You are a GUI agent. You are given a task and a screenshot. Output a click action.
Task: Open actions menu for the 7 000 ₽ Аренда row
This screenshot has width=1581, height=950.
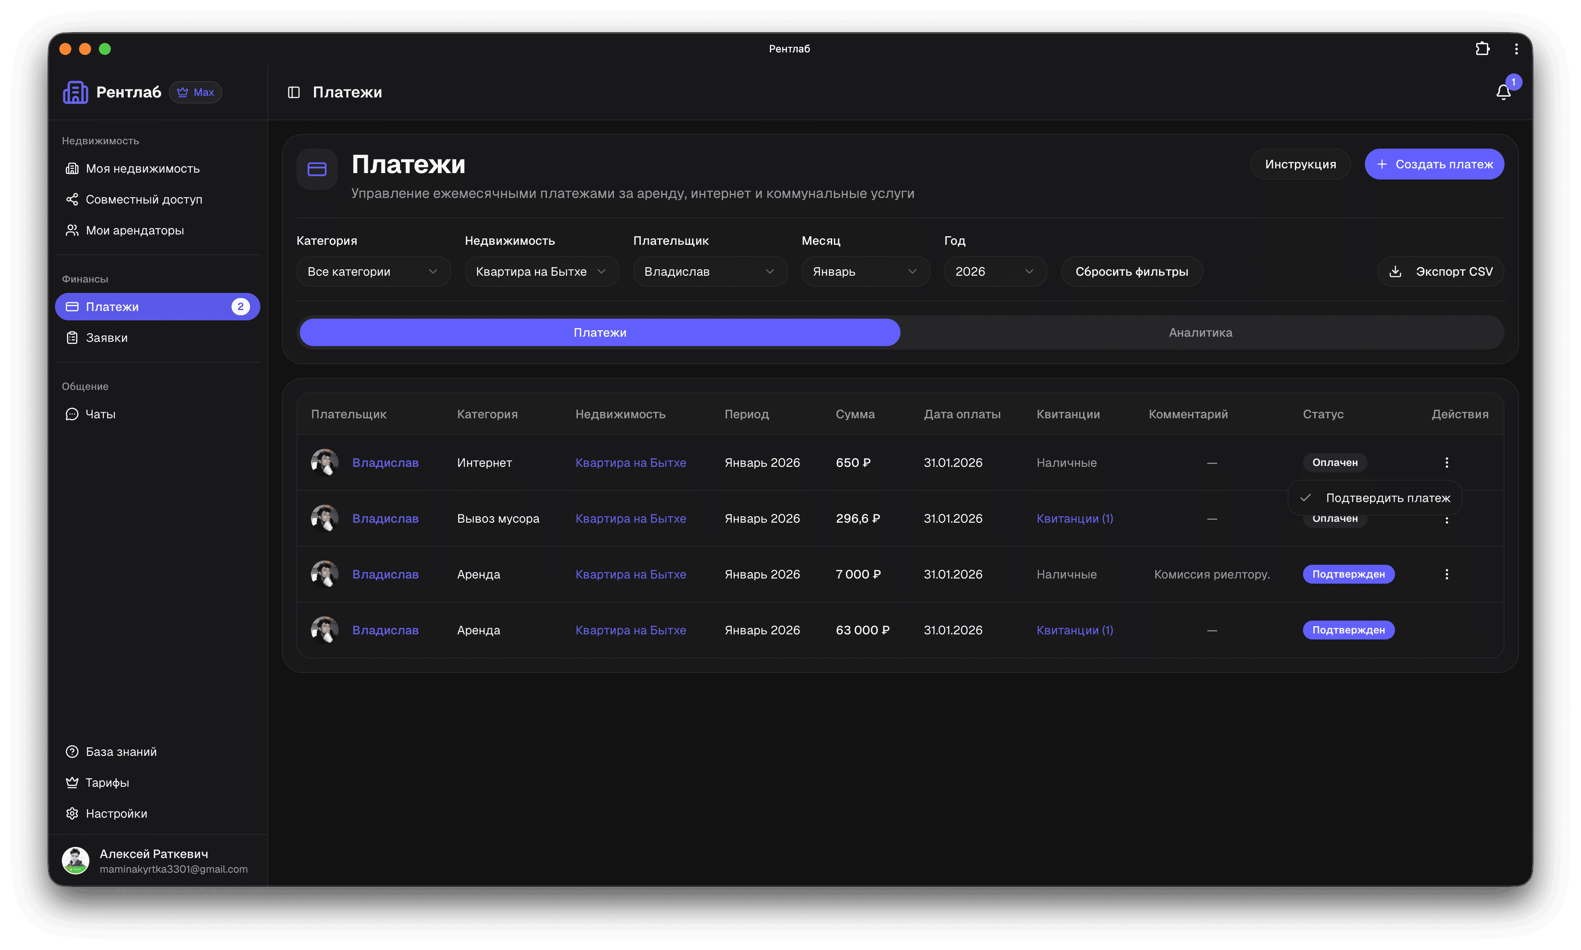coord(1446,574)
